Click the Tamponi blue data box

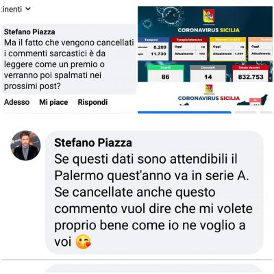[x=153, y=49]
